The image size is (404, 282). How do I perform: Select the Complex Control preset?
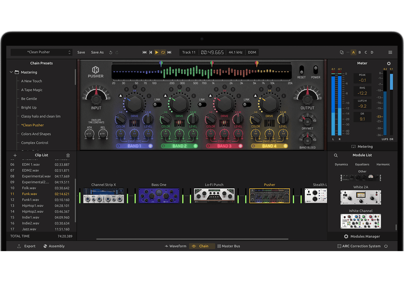pyautogui.click(x=35, y=143)
